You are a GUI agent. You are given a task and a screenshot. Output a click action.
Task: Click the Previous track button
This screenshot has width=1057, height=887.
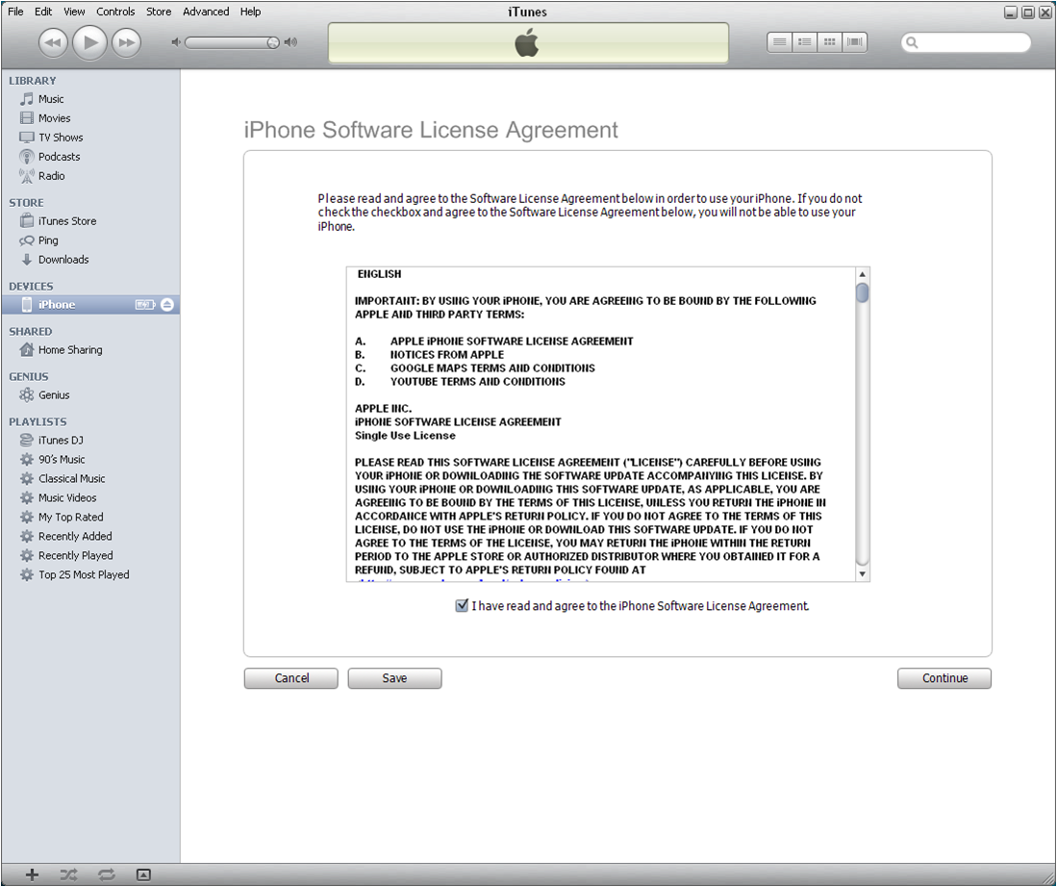(53, 43)
